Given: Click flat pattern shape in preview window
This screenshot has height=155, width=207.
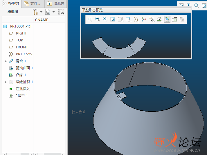Looking at the screenshot, I should pyautogui.click(x=119, y=52).
